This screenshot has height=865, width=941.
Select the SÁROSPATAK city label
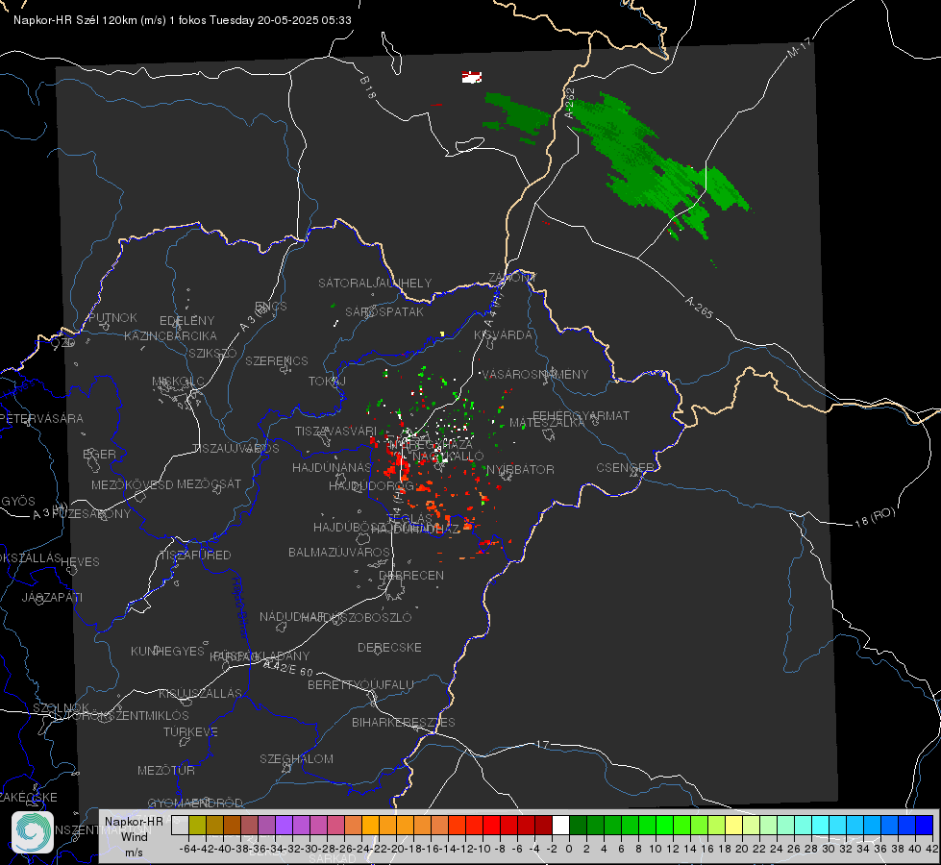pos(384,311)
